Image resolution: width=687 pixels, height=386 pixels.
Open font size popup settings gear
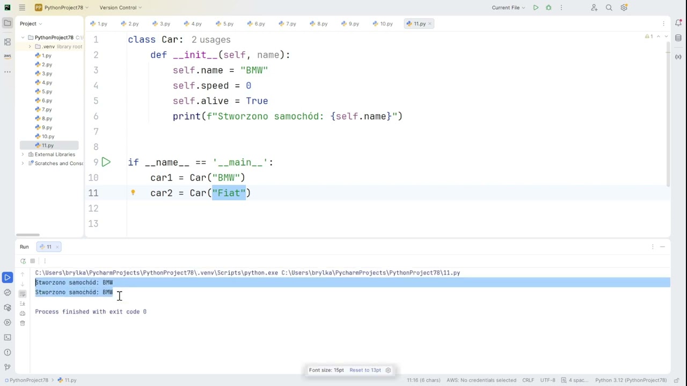[x=388, y=370]
